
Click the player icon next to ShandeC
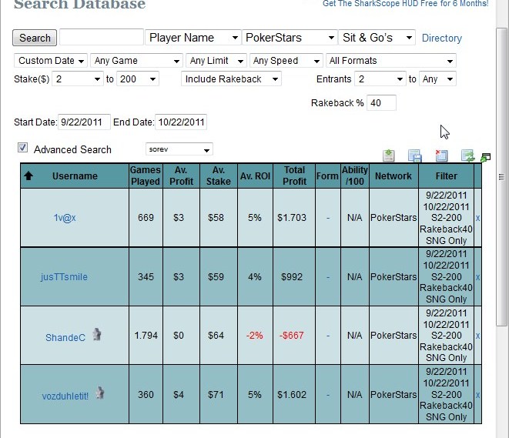coord(97,335)
